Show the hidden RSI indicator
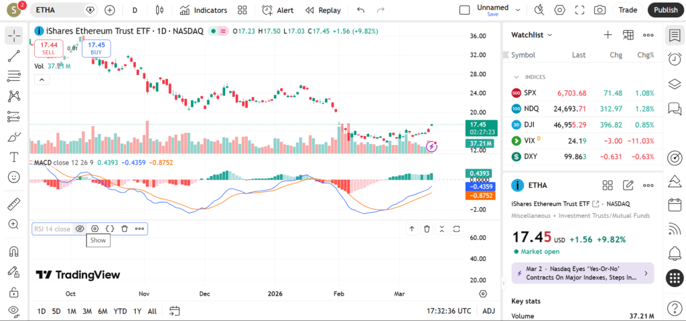The image size is (686, 321). pos(80,229)
